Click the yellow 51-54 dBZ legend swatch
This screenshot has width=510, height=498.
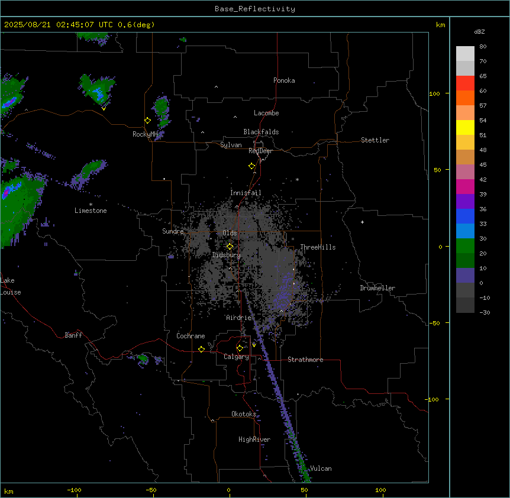coord(465,127)
